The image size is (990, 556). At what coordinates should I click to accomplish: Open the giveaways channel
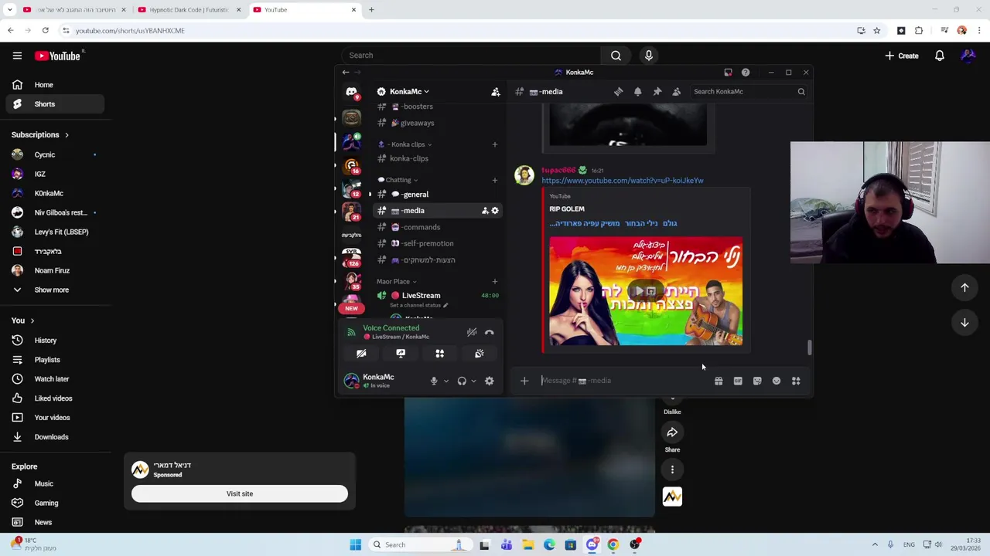(x=438, y=123)
